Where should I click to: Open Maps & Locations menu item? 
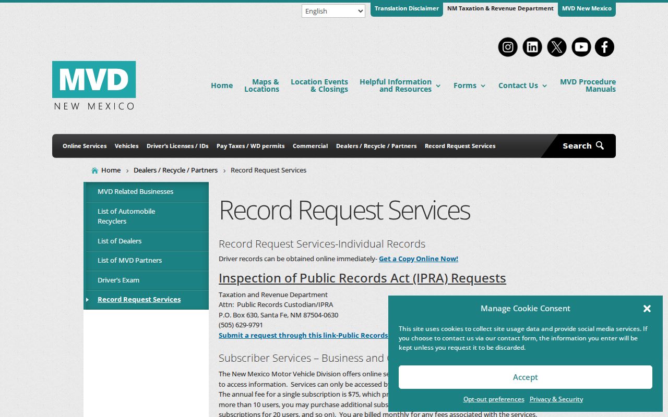click(x=261, y=85)
